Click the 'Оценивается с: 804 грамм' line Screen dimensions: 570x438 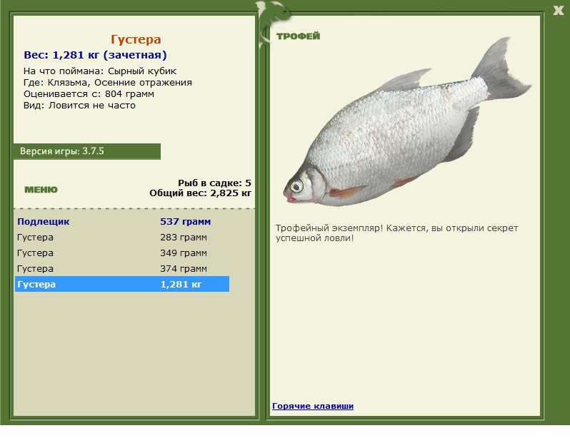89,94
